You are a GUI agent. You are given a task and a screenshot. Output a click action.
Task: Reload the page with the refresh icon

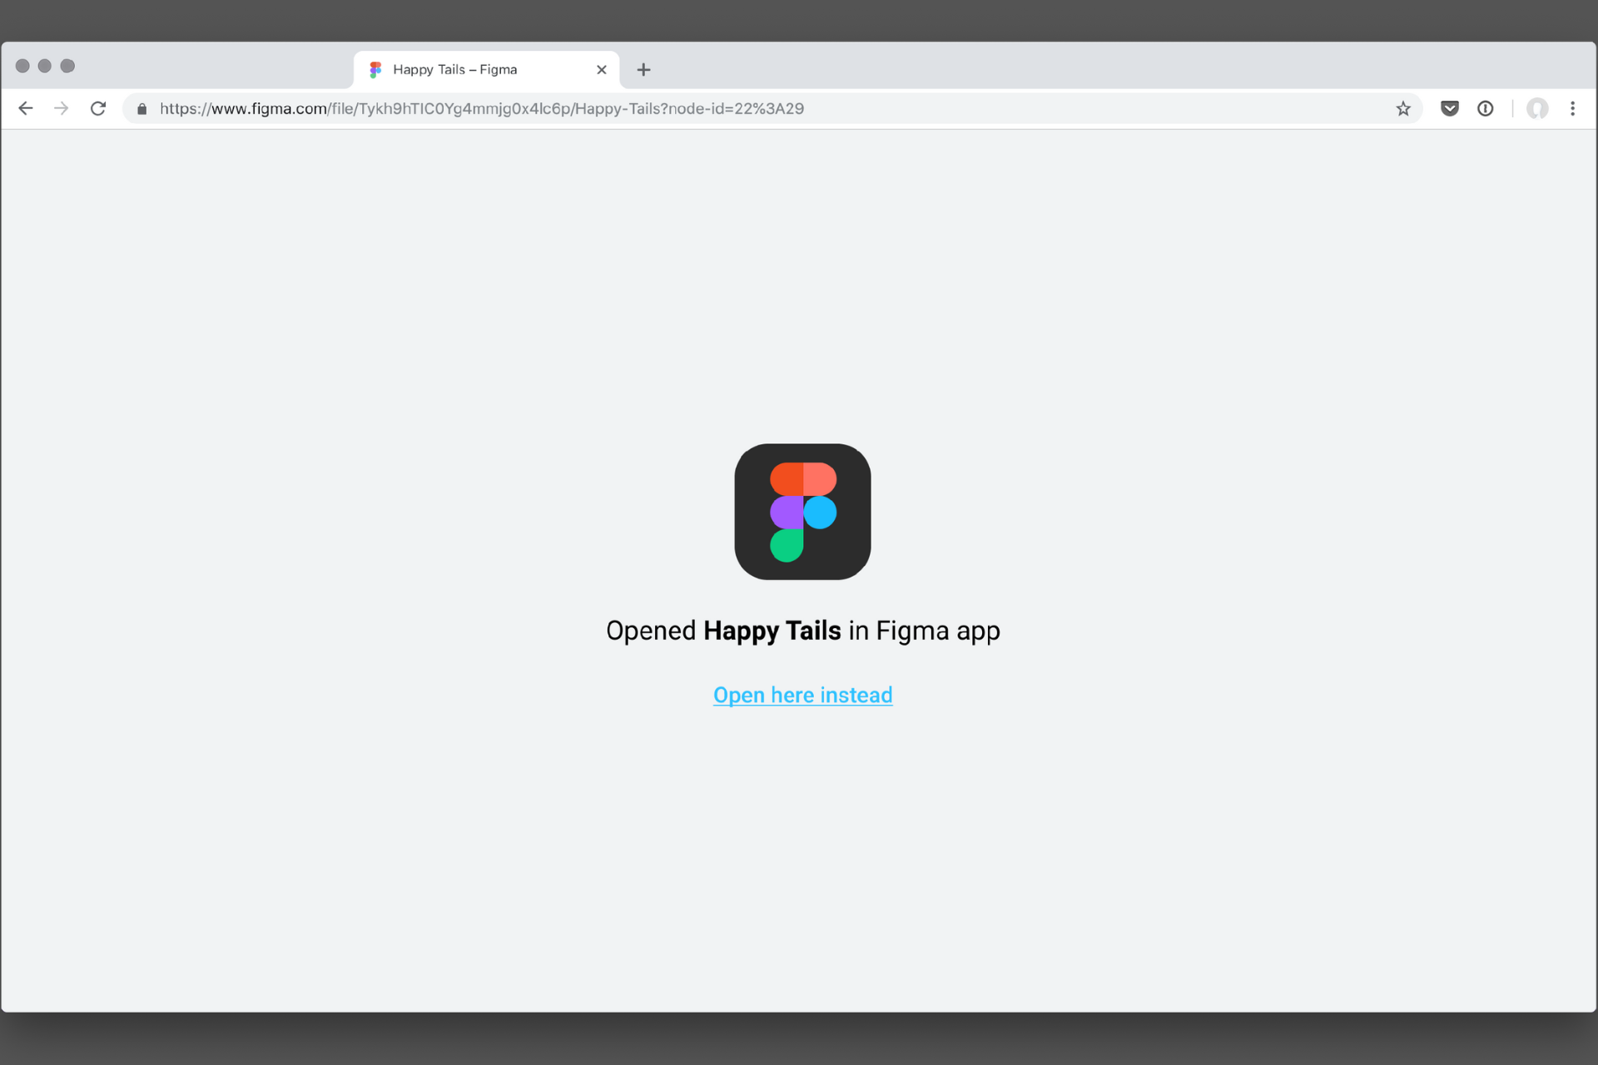(98, 108)
